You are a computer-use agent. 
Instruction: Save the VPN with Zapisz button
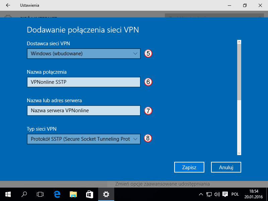point(189,167)
